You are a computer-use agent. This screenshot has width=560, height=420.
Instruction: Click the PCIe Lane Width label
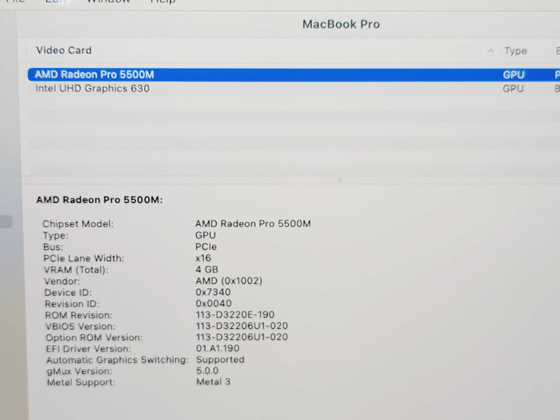(x=84, y=258)
